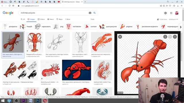184x103 pixels.
Task: Open the search Tools
Action: pyautogui.click(x=93, y=19)
